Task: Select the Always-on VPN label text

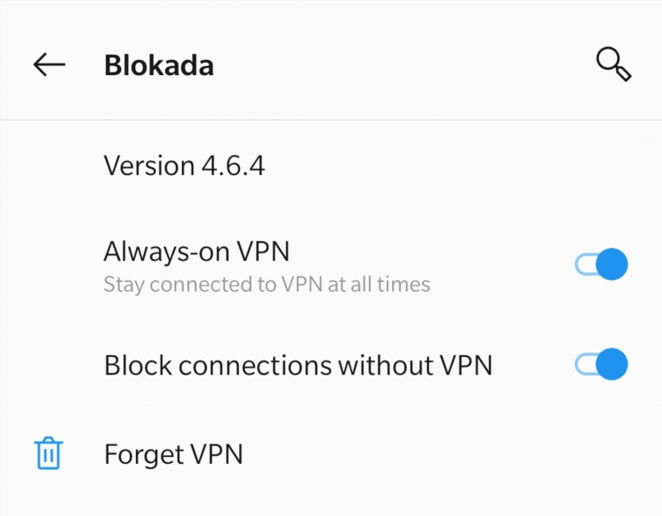Action: [197, 252]
